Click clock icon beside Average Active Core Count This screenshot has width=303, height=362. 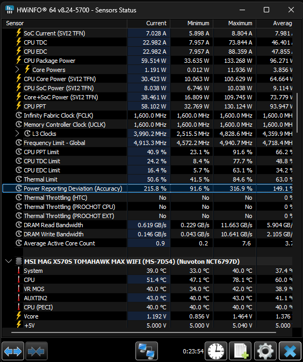point(19,243)
